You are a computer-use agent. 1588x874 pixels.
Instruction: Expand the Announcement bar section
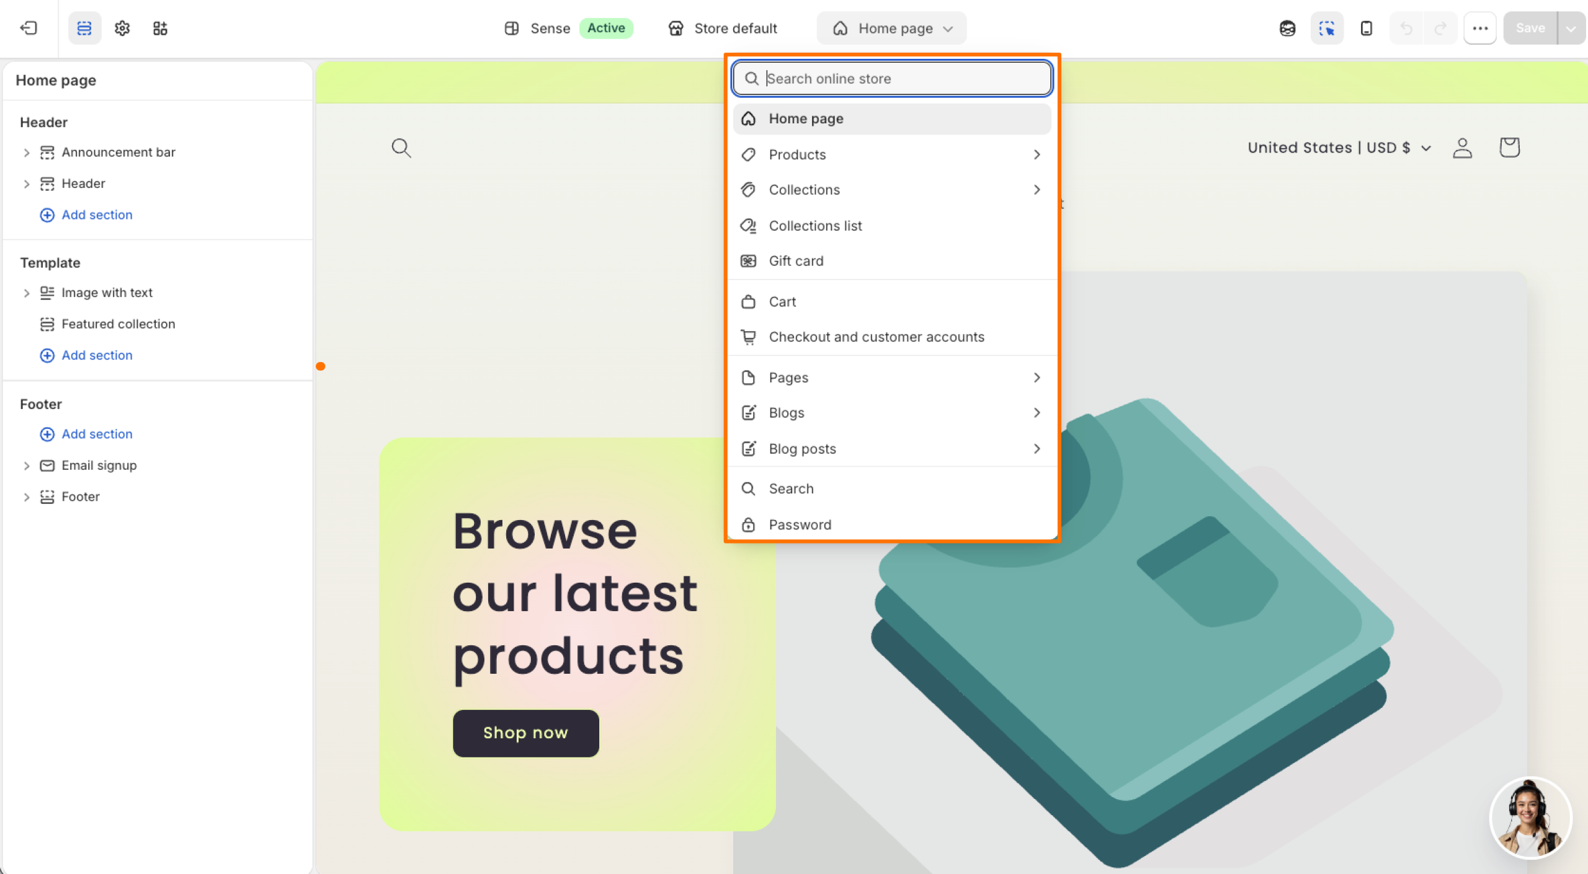(26, 152)
